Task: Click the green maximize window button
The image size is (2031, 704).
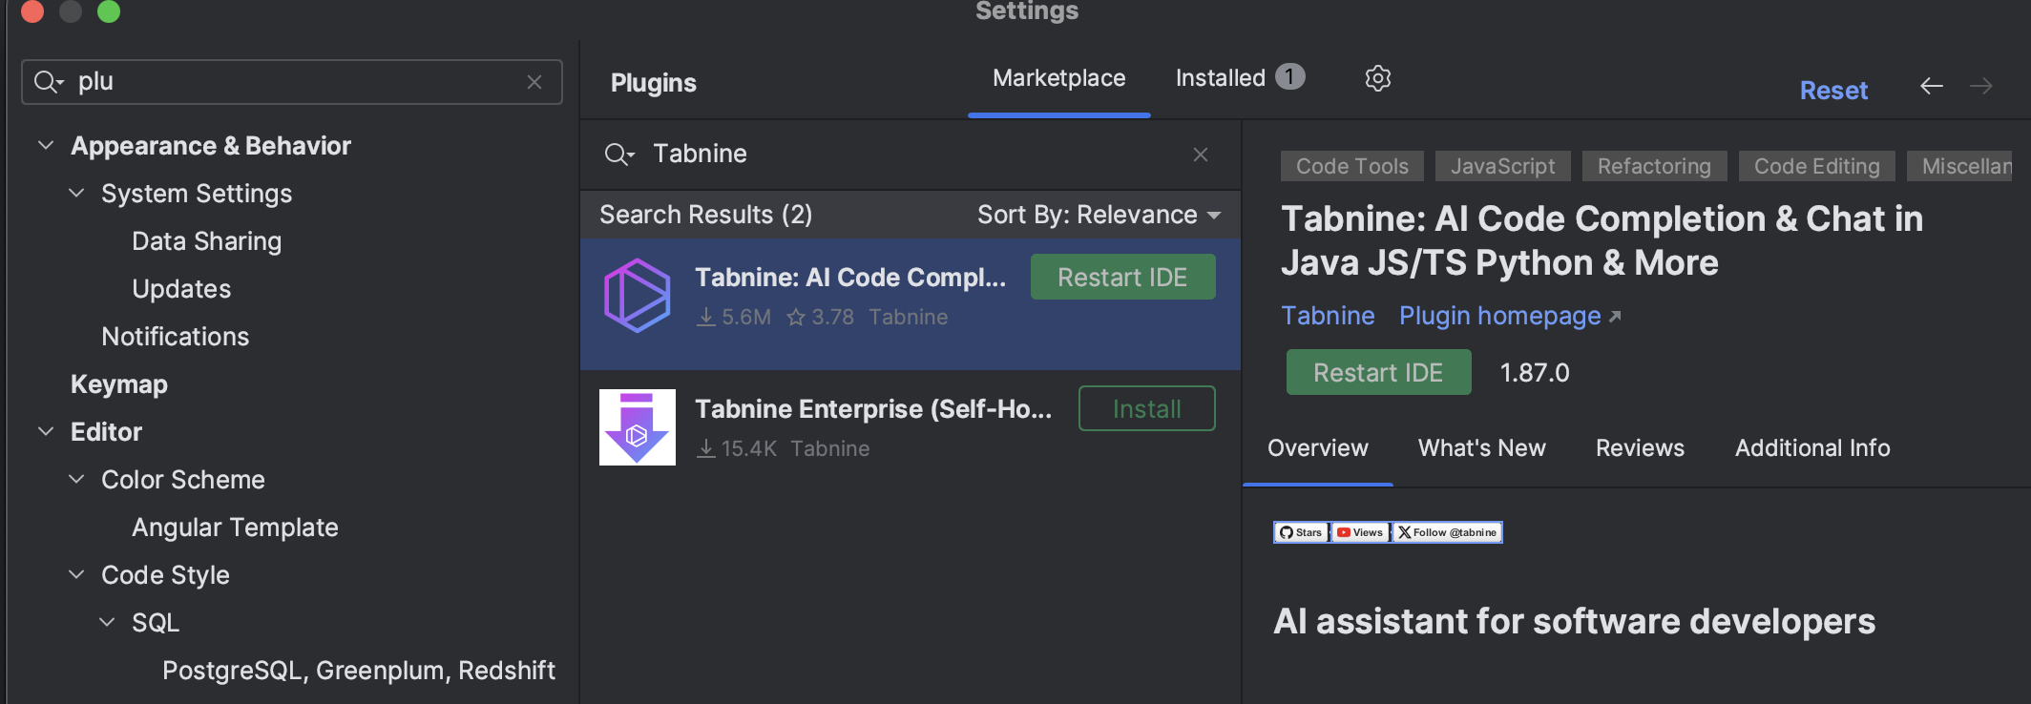Action: point(108,10)
